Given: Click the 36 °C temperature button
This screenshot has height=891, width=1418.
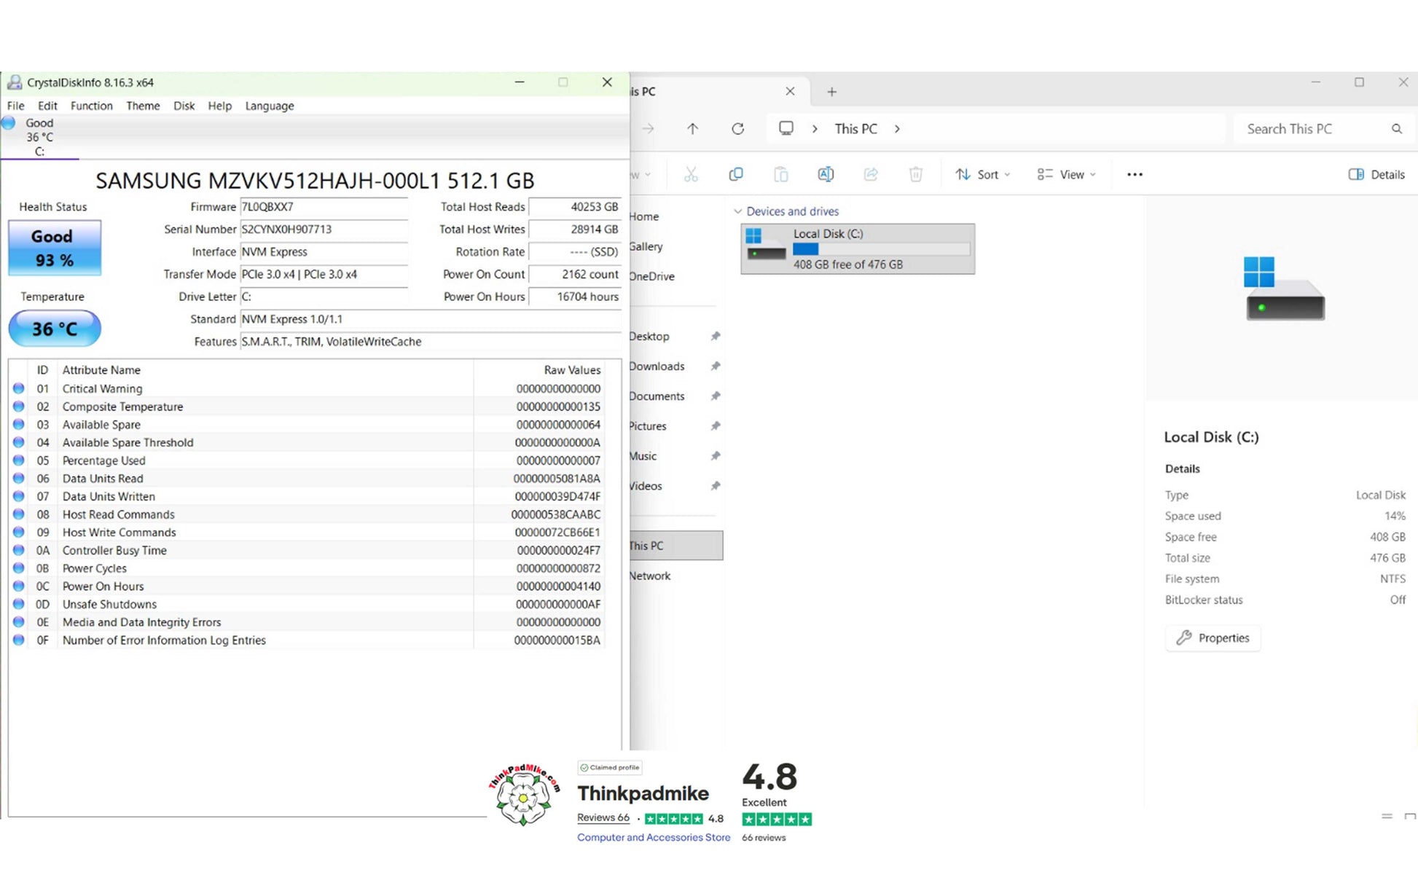Looking at the screenshot, I should [x=55, y=329].
